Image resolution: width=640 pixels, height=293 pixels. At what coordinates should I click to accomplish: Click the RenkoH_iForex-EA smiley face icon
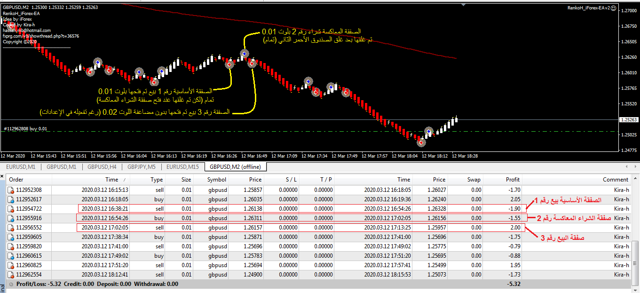pos(613,8)
